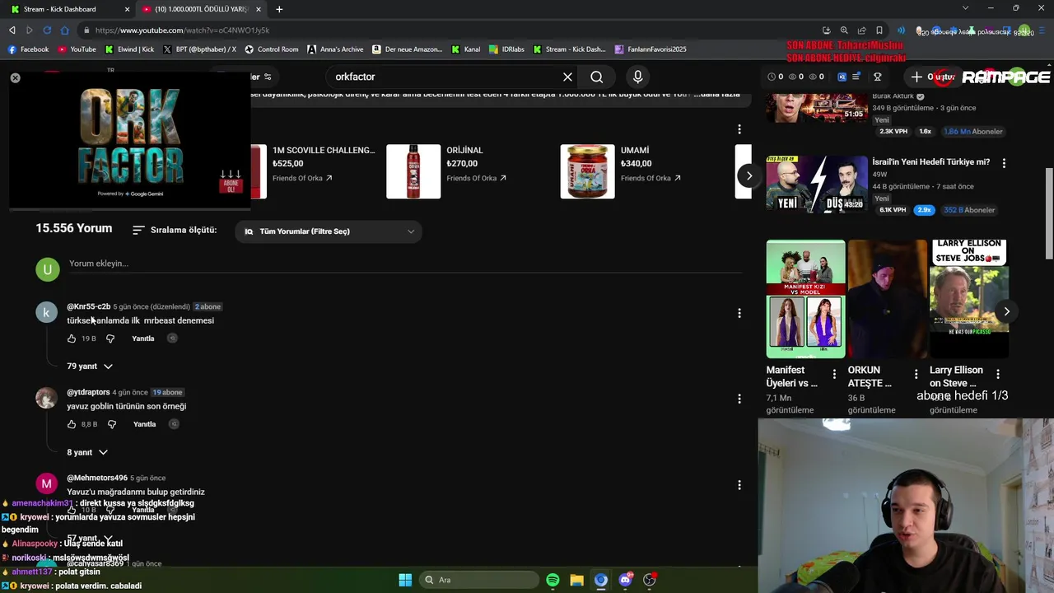Close the miniplayer with the X icon
The width and height of the screenshot is (1054, 593).
pos(15,77)
